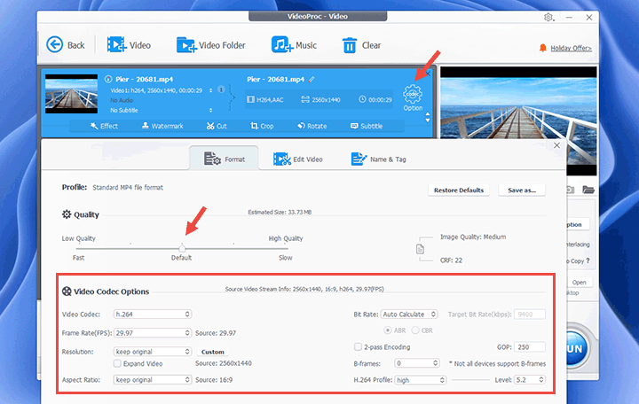Viewport: 639px width, 404px height.
Task: Select the CBR radio button
Action: 415,330
